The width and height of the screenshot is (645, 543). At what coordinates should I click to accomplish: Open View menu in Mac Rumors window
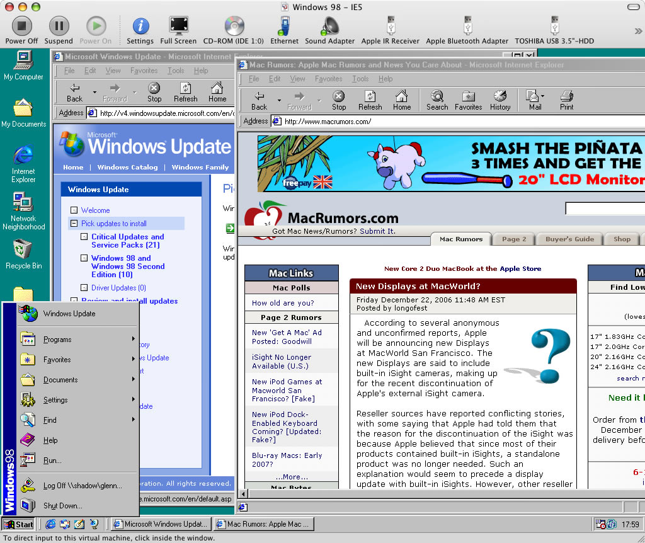[297, 79]
